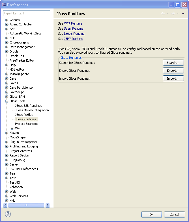The image size is (189, 222).
Task: Expand the Profiling and Logging node
Action: pyautogui.click(x=7, y=146)
